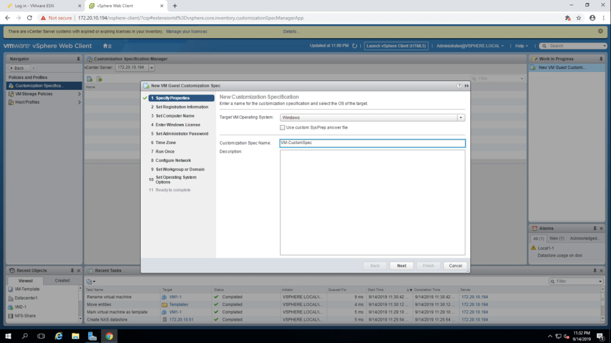The height and width of the screenshot is (343, 611).
Task: Click Launch vSphere Client (HTML5) button
Action: [x=397, y=46]
